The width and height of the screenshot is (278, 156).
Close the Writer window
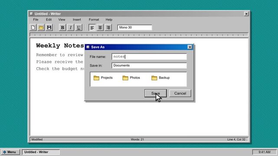click(x=246, y=13)
